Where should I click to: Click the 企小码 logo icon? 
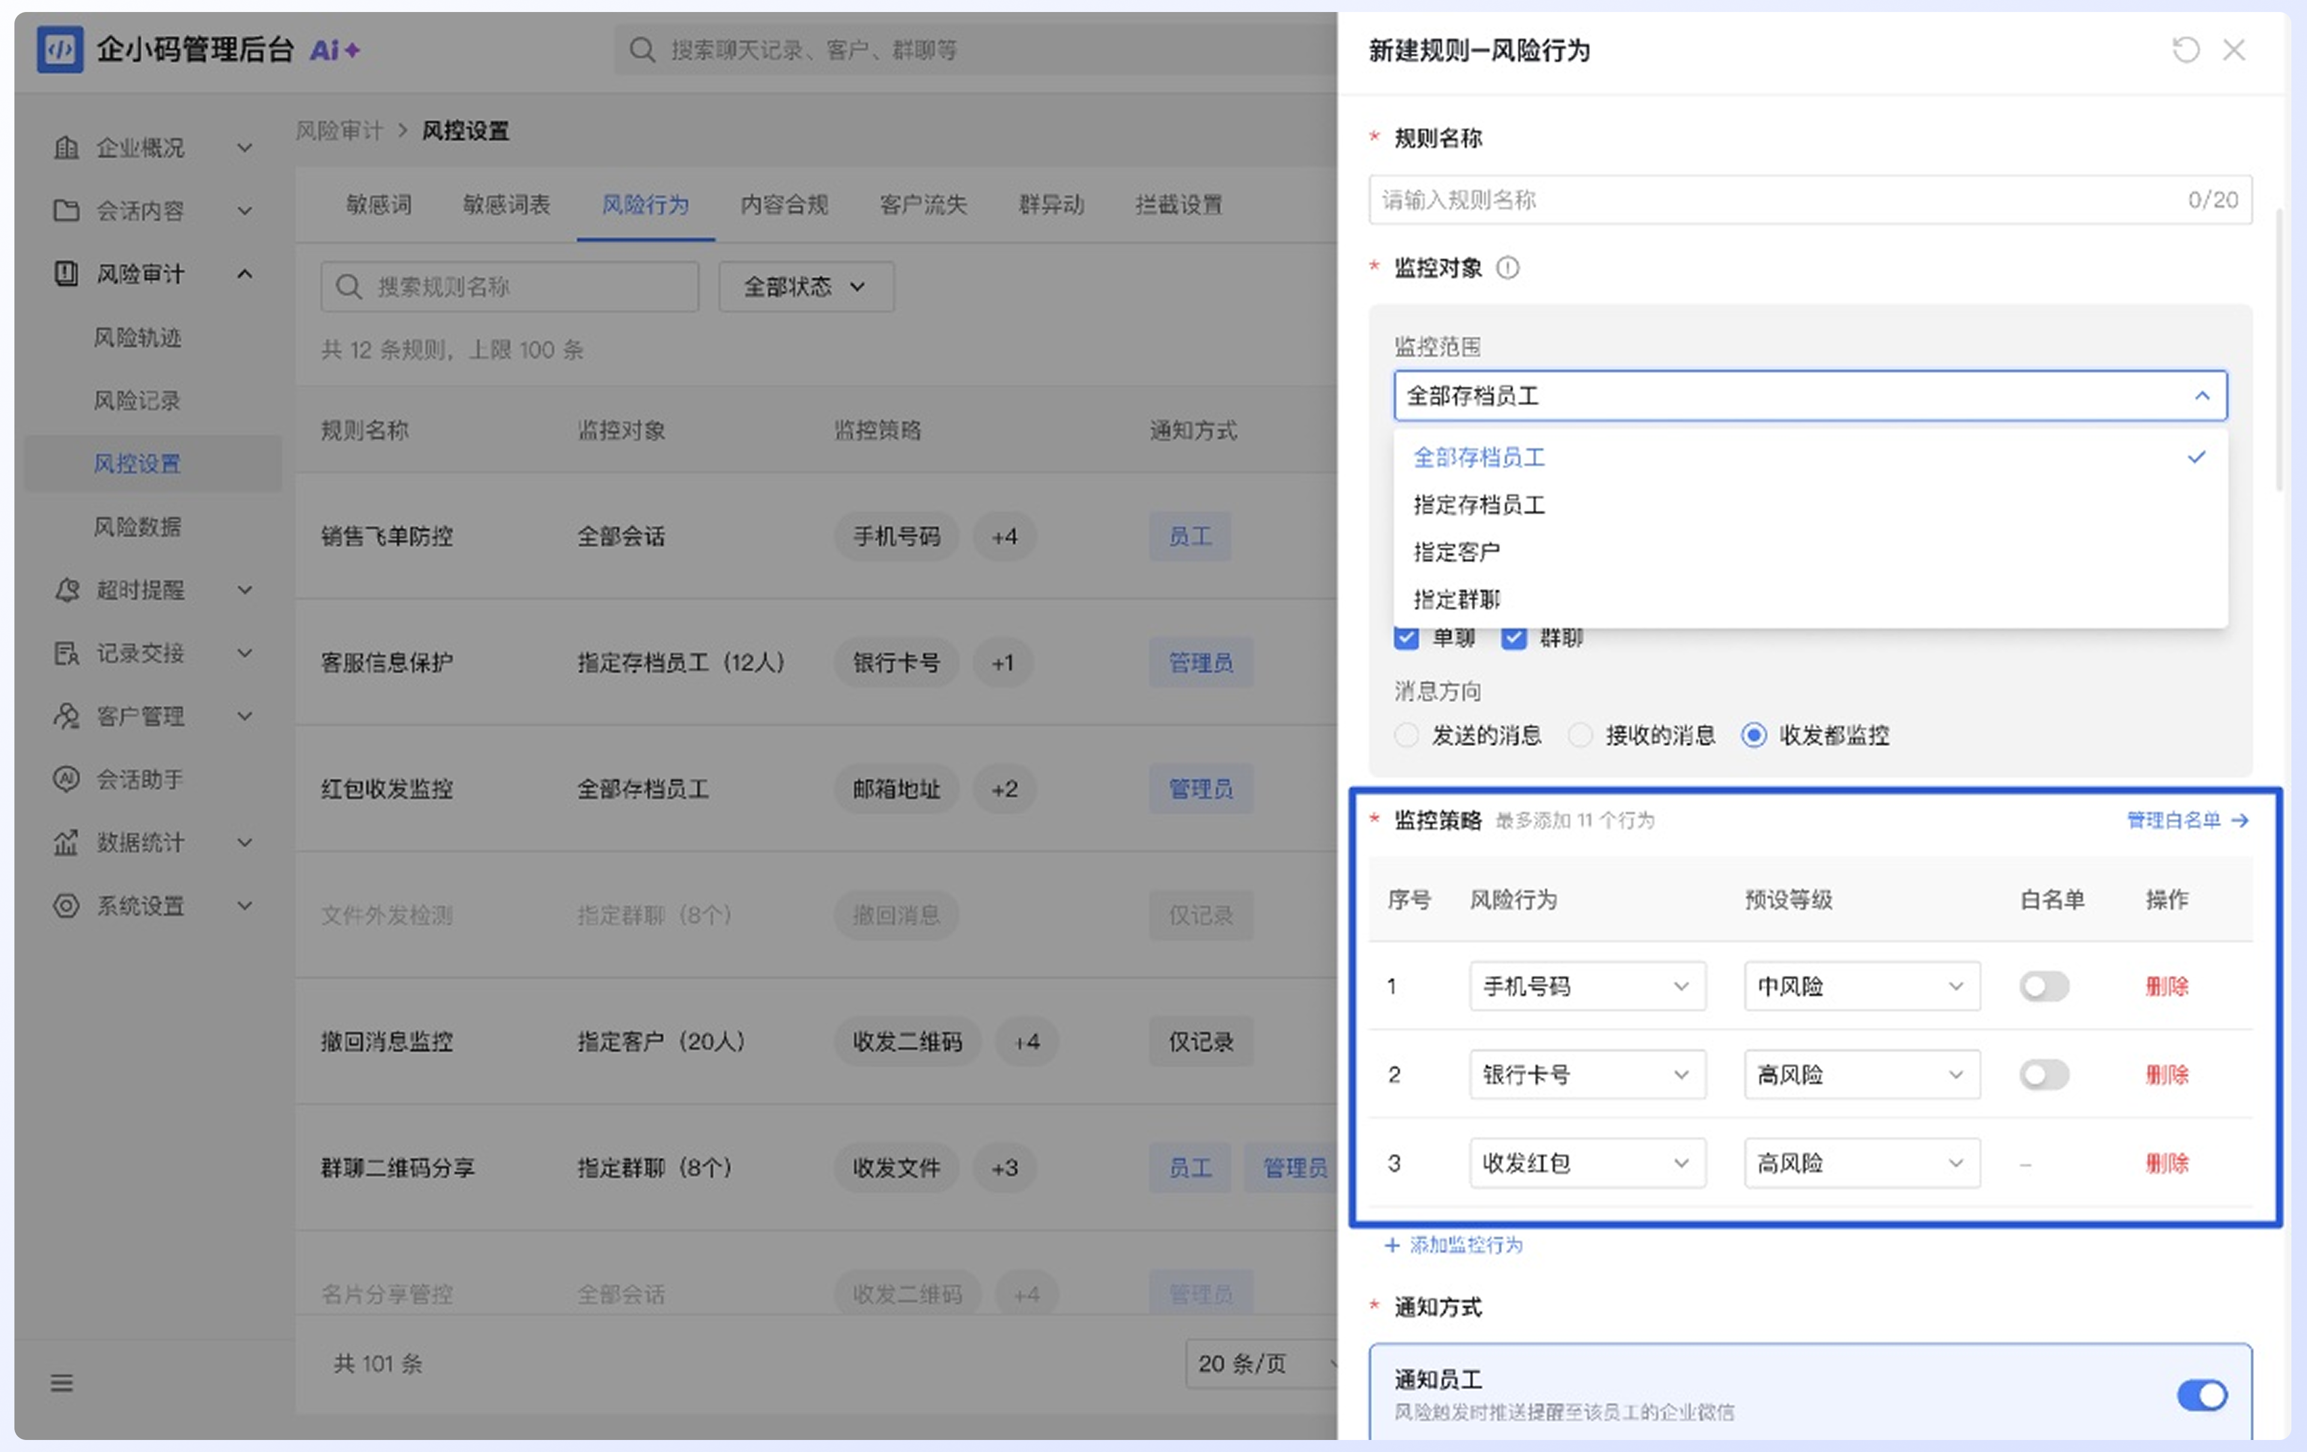pos(60,50)
